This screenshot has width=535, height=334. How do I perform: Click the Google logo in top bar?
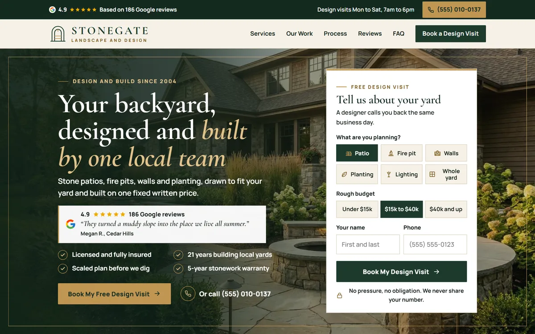(52, 9)
